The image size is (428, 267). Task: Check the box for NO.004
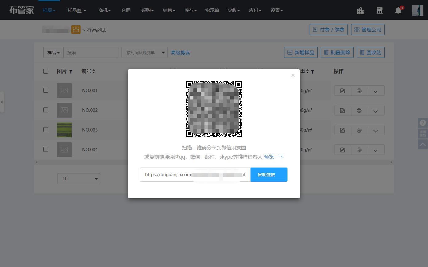46,149
